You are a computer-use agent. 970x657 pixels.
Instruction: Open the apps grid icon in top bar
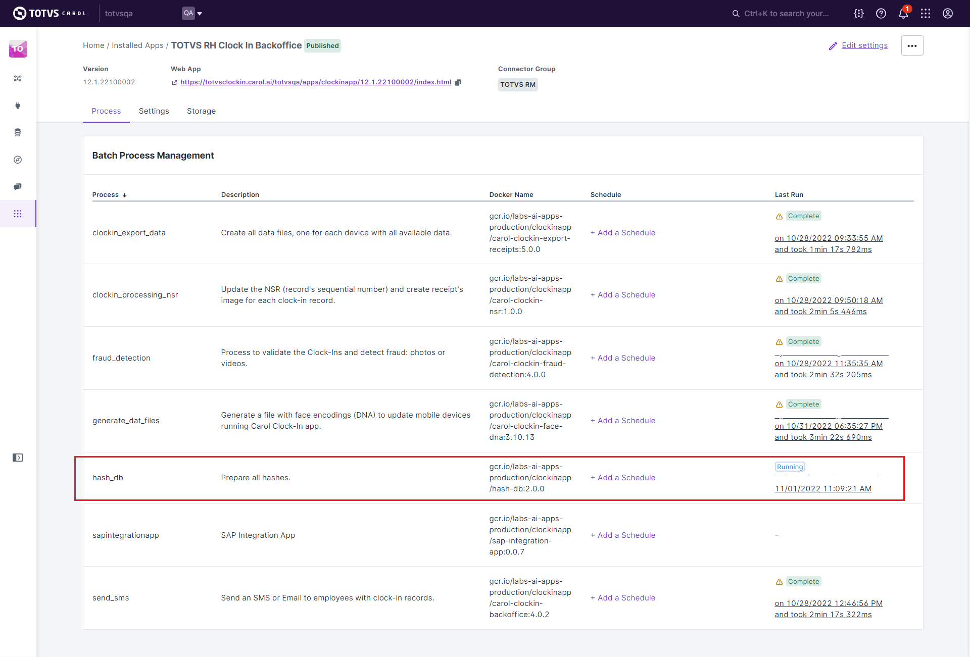(x=925, y=14)
